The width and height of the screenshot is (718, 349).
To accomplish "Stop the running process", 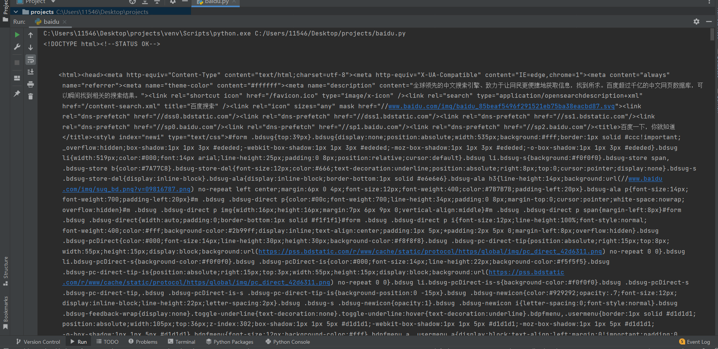I will point(17,63).
